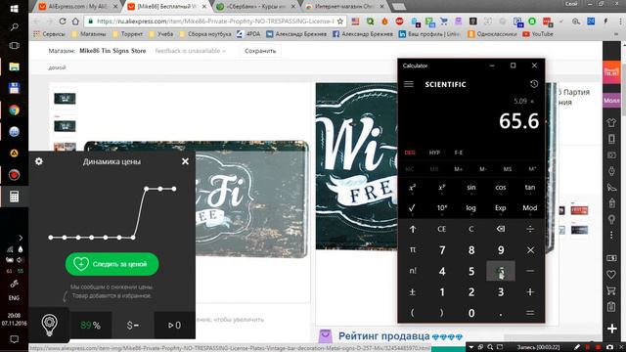
Task: Open Chrome from taskbar
Action: pyautogui.click(x=14, y=110)
